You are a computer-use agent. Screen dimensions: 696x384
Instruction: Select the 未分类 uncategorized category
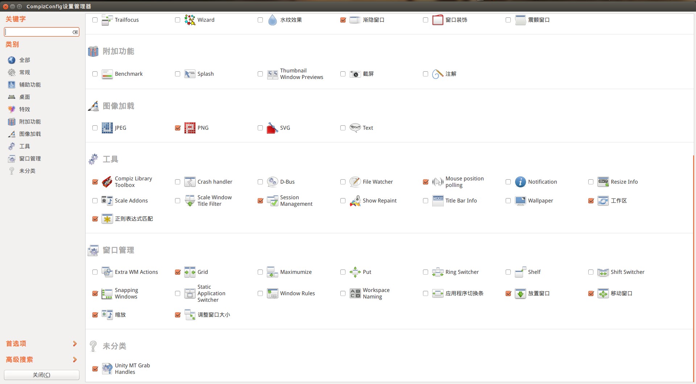(x=27, y=171)
